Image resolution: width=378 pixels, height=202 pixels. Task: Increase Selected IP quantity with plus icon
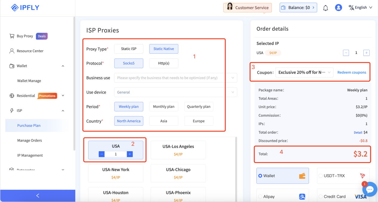point(366,53)
